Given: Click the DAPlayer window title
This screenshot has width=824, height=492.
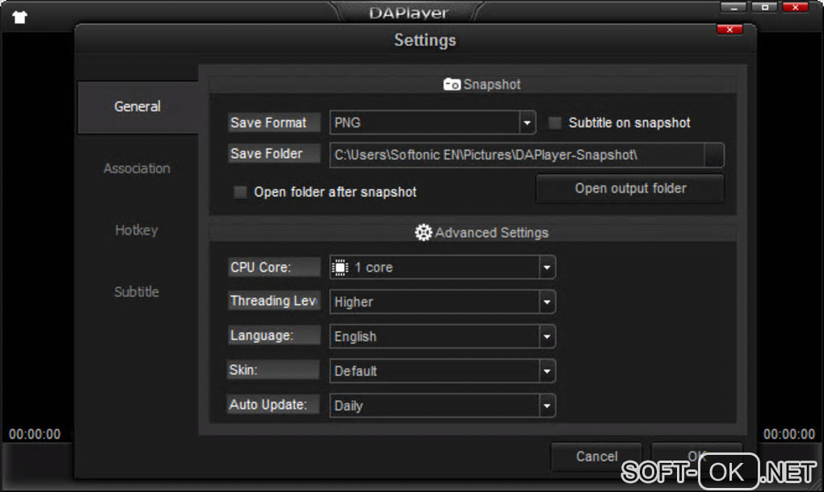Looking at the screenshot, I should coord(408,13).
